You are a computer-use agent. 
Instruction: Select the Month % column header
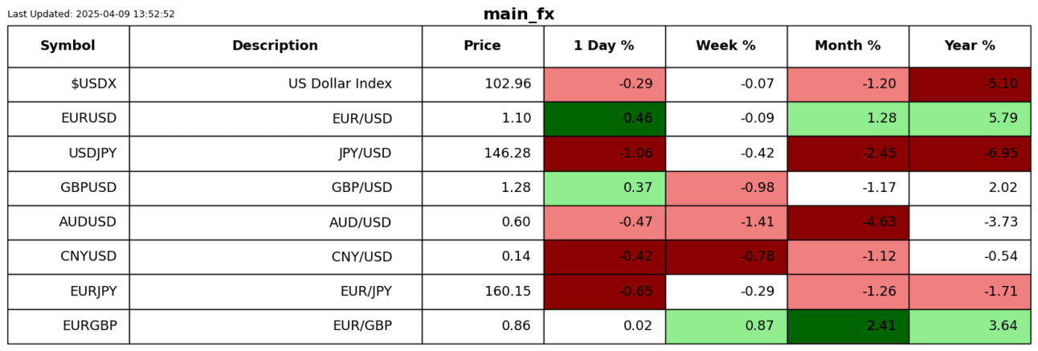[848, 46]
